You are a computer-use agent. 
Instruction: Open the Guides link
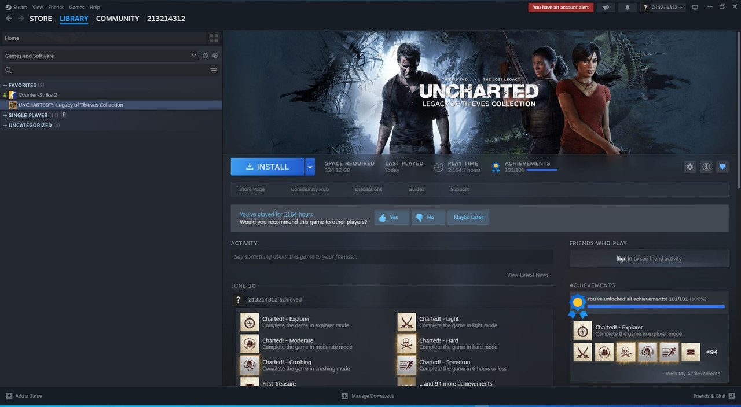click(416, 189)
